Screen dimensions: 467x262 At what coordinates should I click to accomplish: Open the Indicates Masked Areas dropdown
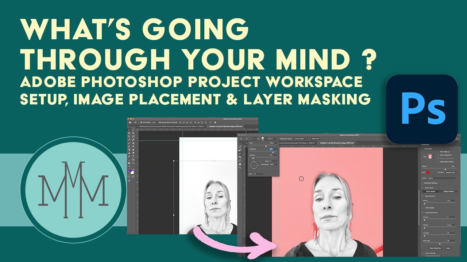[x=451, y=172]
